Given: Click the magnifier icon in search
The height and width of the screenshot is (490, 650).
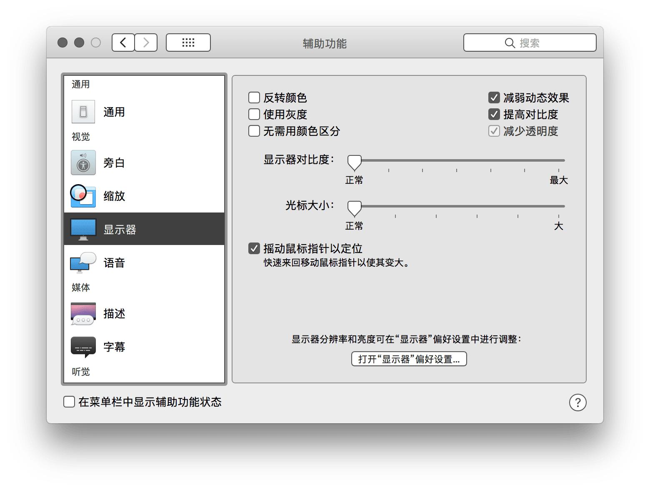Looking at the screenshot, I should point(510,43).
